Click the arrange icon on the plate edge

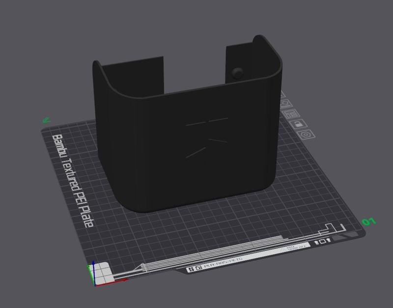(x=290, y=113)
